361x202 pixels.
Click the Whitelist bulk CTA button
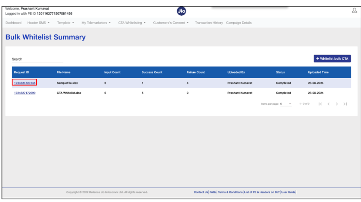(332, 59)
